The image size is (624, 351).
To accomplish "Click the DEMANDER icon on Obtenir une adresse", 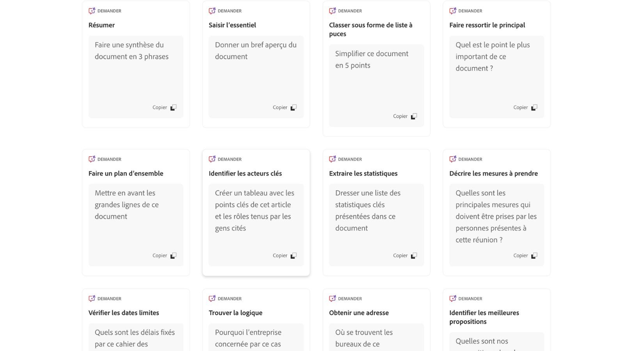I will pos(332,298).
